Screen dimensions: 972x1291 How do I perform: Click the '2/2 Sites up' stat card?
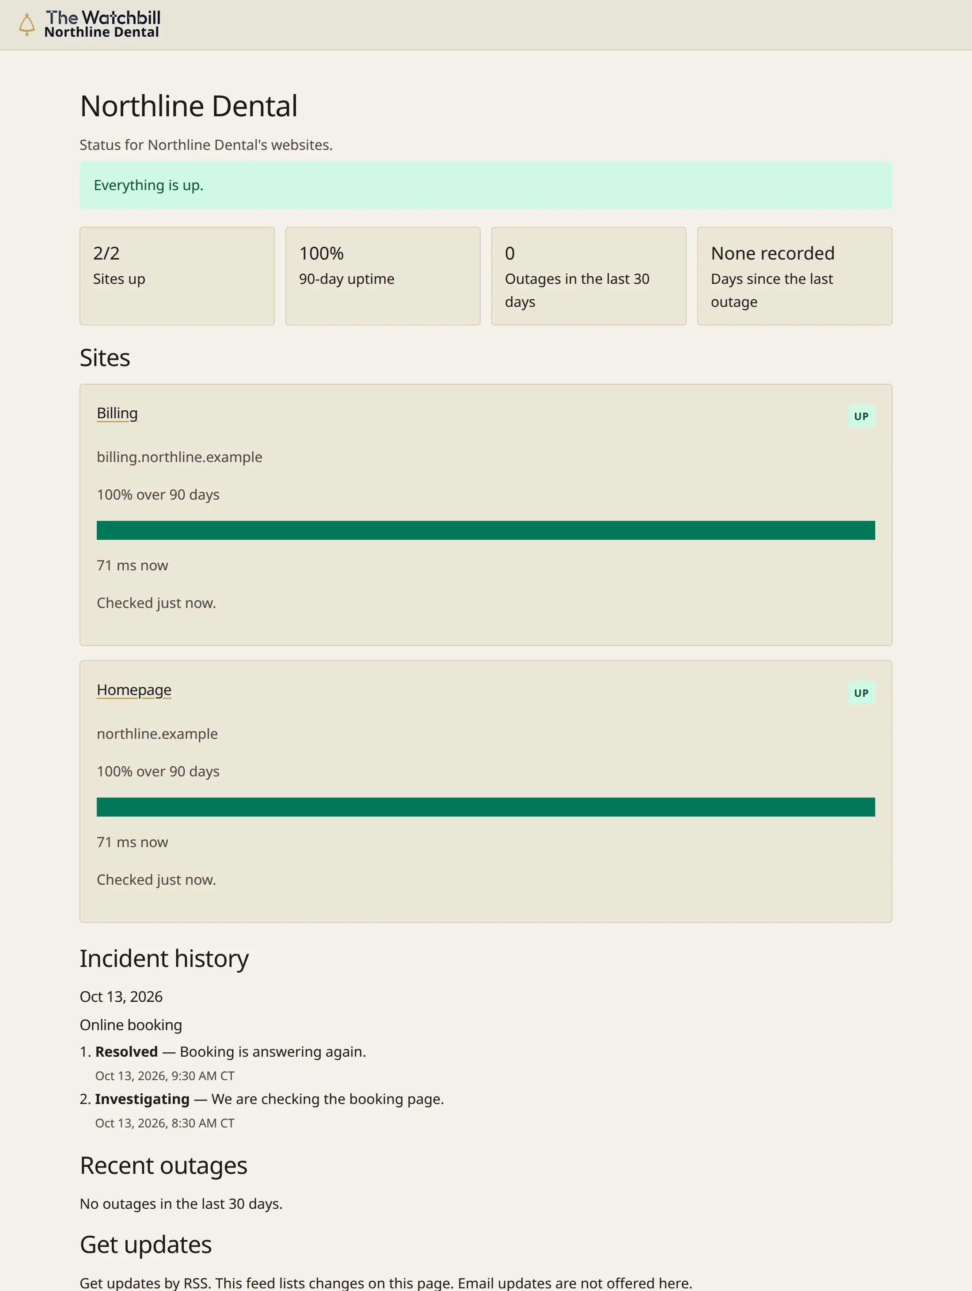click(177, 276)
